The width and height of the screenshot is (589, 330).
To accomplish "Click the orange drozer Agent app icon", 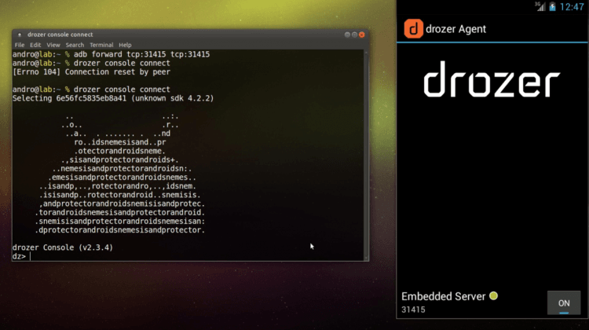I will pos(413,28).
